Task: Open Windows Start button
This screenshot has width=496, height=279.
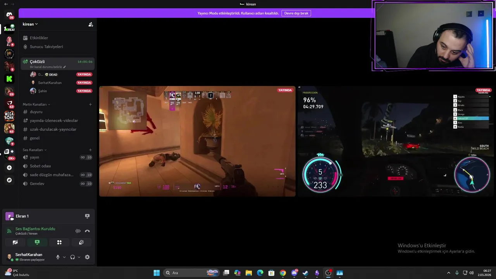Action: (x=157, y=273)
